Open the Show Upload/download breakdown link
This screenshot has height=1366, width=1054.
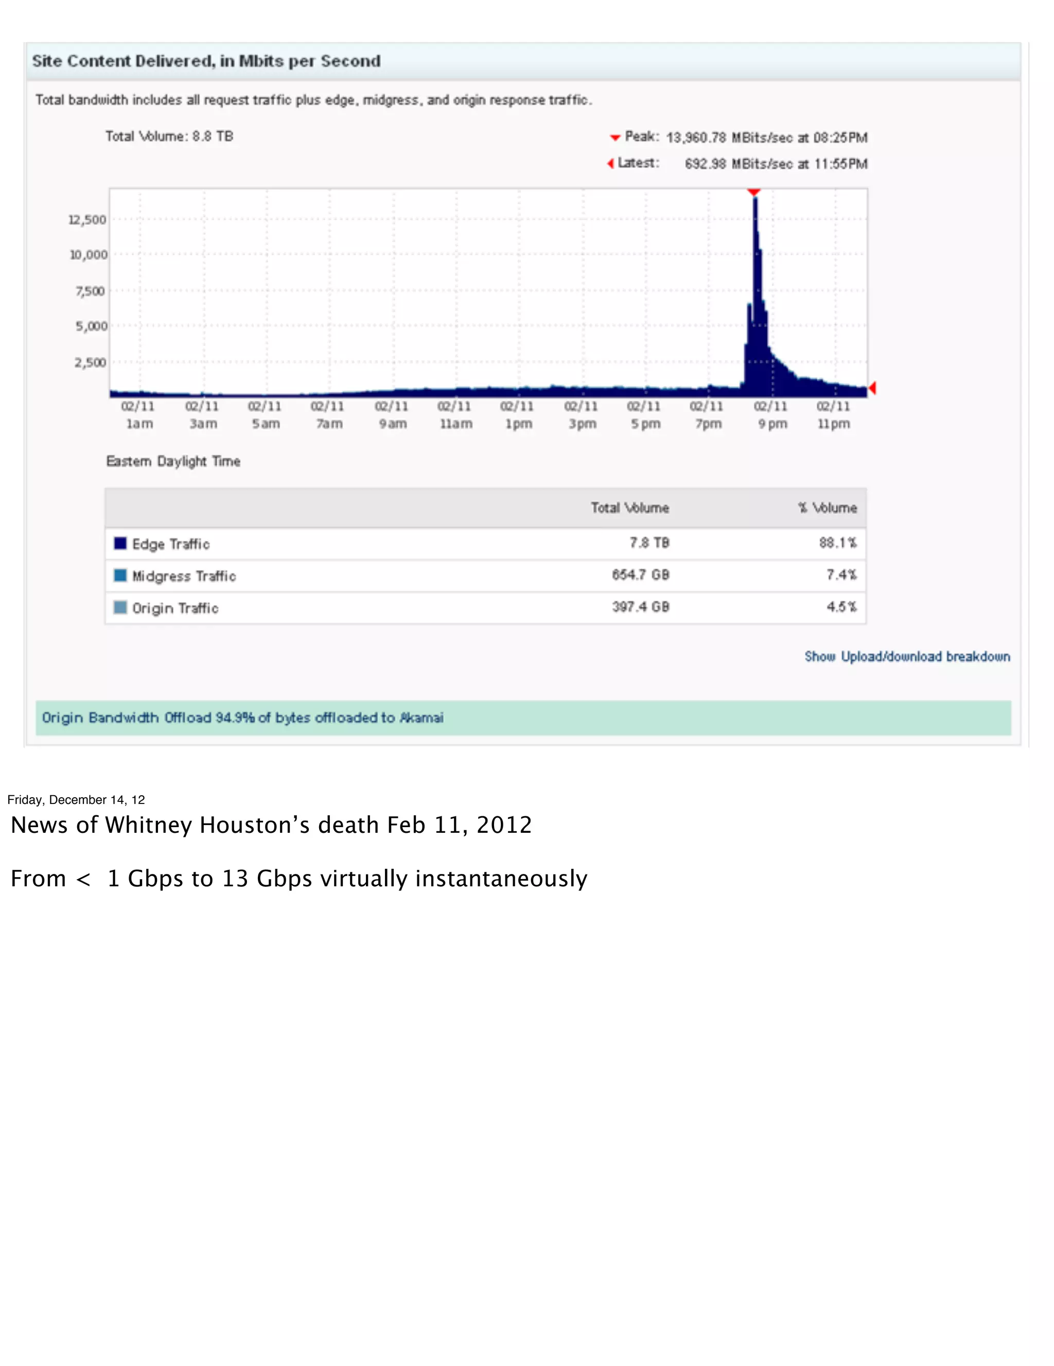click(907, 656)
